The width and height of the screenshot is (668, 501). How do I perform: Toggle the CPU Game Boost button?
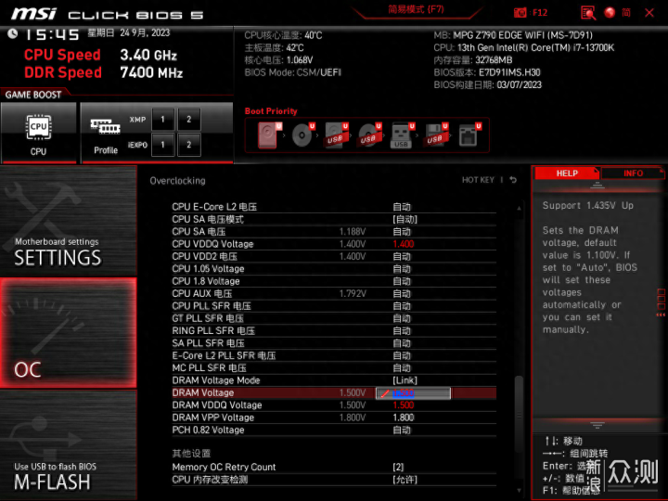point(38,134)
